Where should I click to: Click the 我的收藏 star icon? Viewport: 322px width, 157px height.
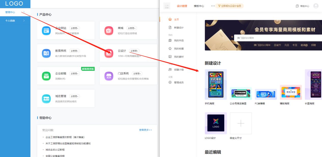(x=170, y=48)
